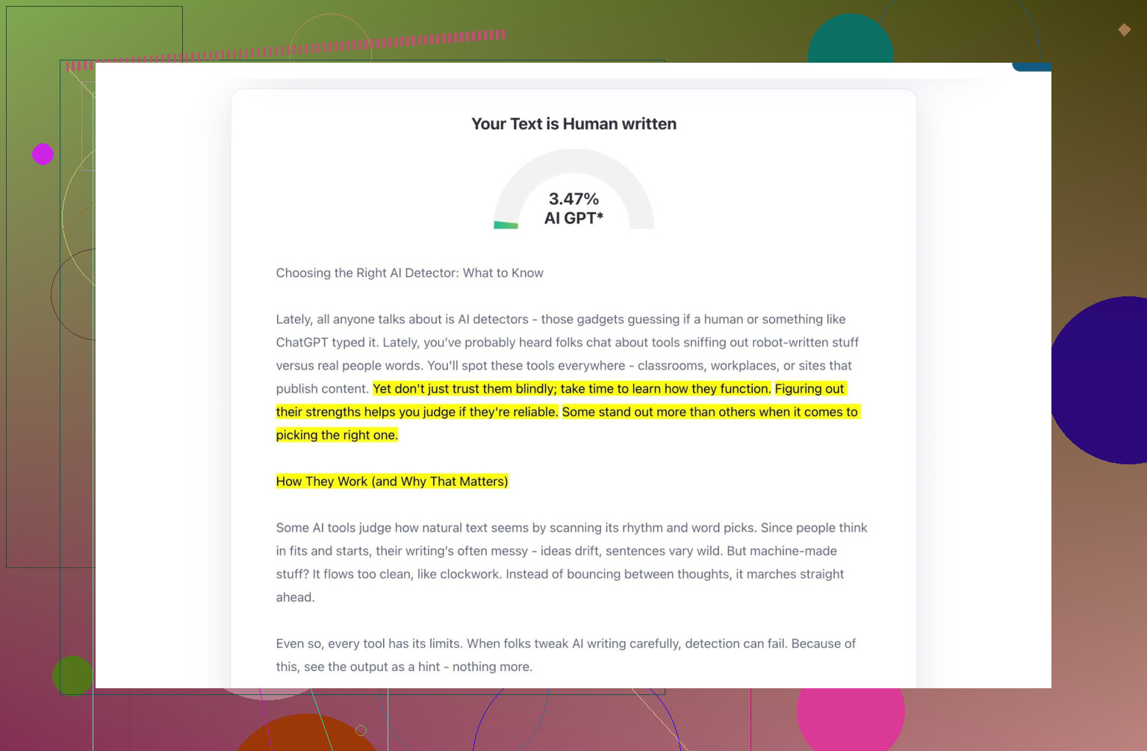Image resolution: width=1147 pixels, height=751 pixels.
Task: Click the paragraph starting "Some AI tools judge"
Action: (x=571, y=551)
